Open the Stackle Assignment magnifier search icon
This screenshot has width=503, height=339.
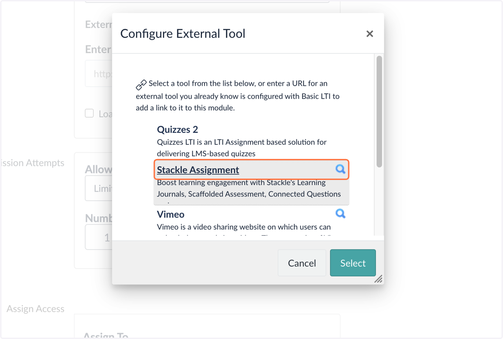click(340, 169)
